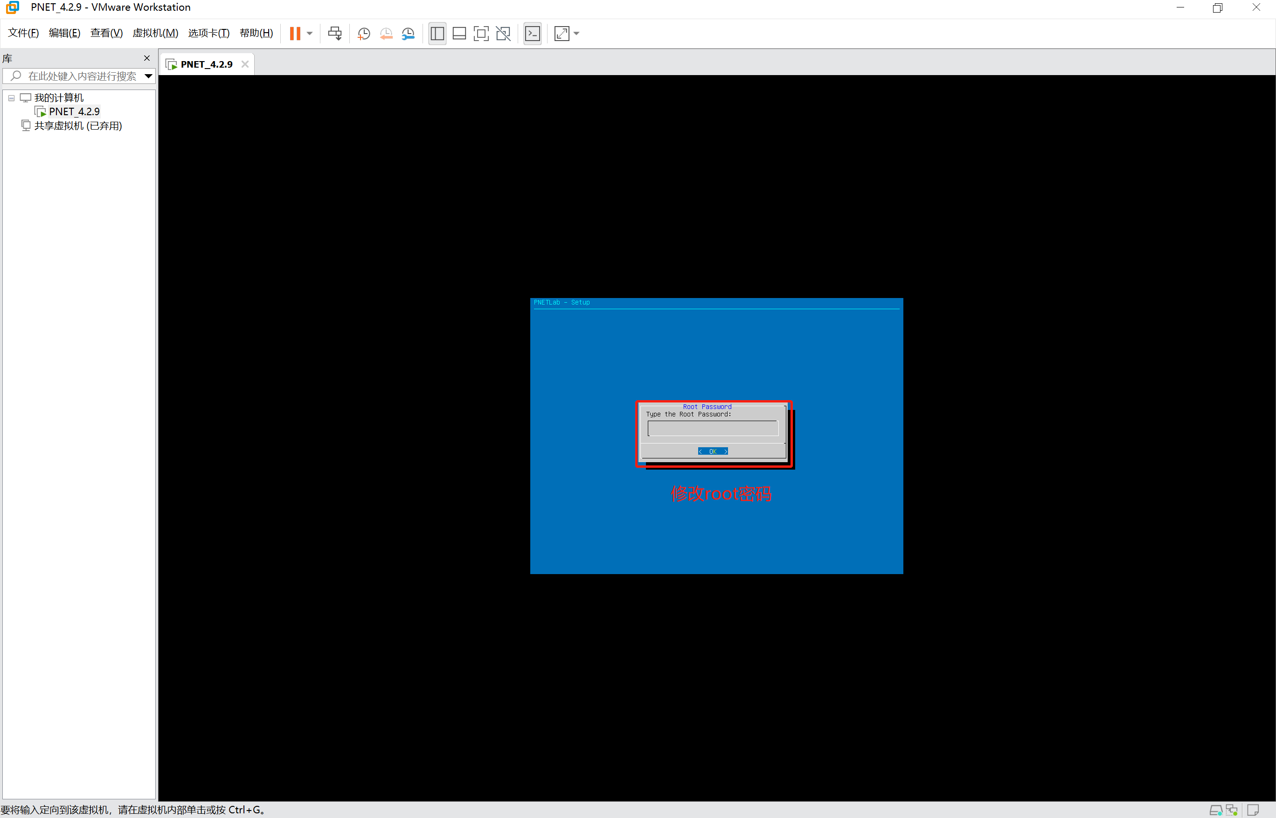Click the hard disk status icon
Screen dimensions: 1276x818
(x=1215, y=810)
